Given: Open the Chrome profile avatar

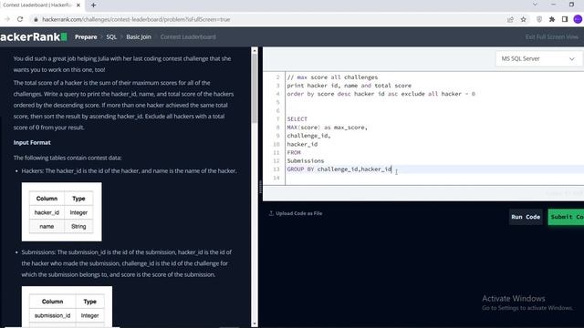Looking at the screenshot, I should (x=578, y=19).
